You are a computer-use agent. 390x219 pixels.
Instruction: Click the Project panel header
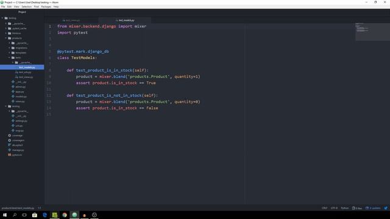pos(22,12)
